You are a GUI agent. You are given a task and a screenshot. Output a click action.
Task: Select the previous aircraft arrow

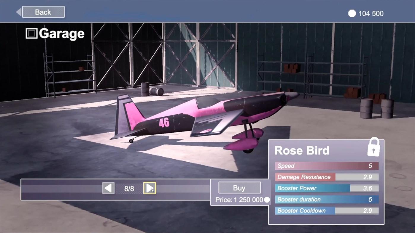108,188
